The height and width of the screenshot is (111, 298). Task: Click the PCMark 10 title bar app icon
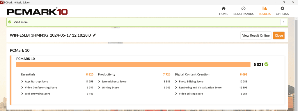coord(2,2)
